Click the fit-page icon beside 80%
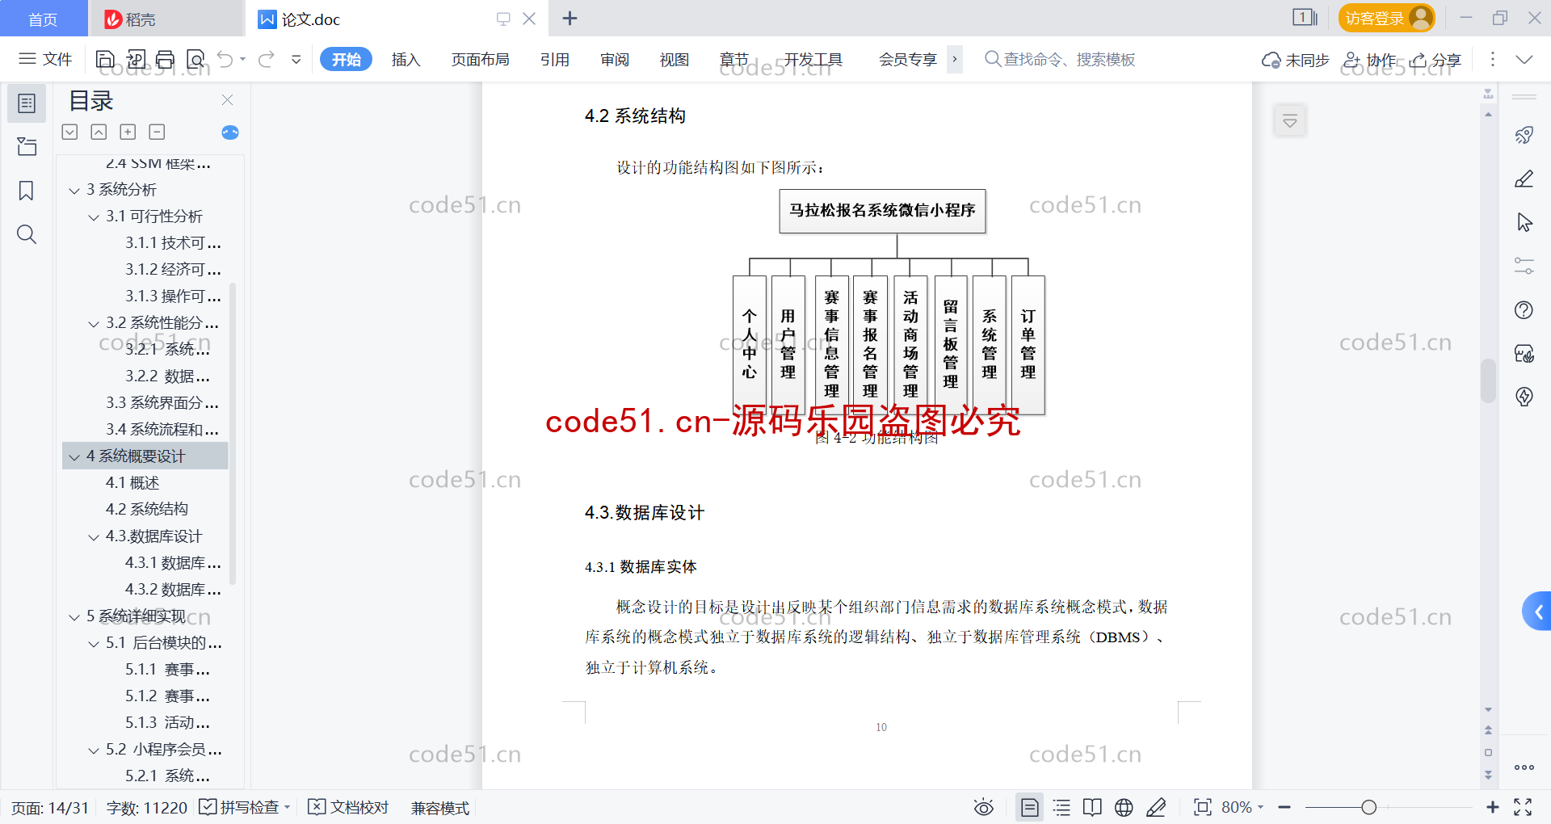 tap(1203, 807)
